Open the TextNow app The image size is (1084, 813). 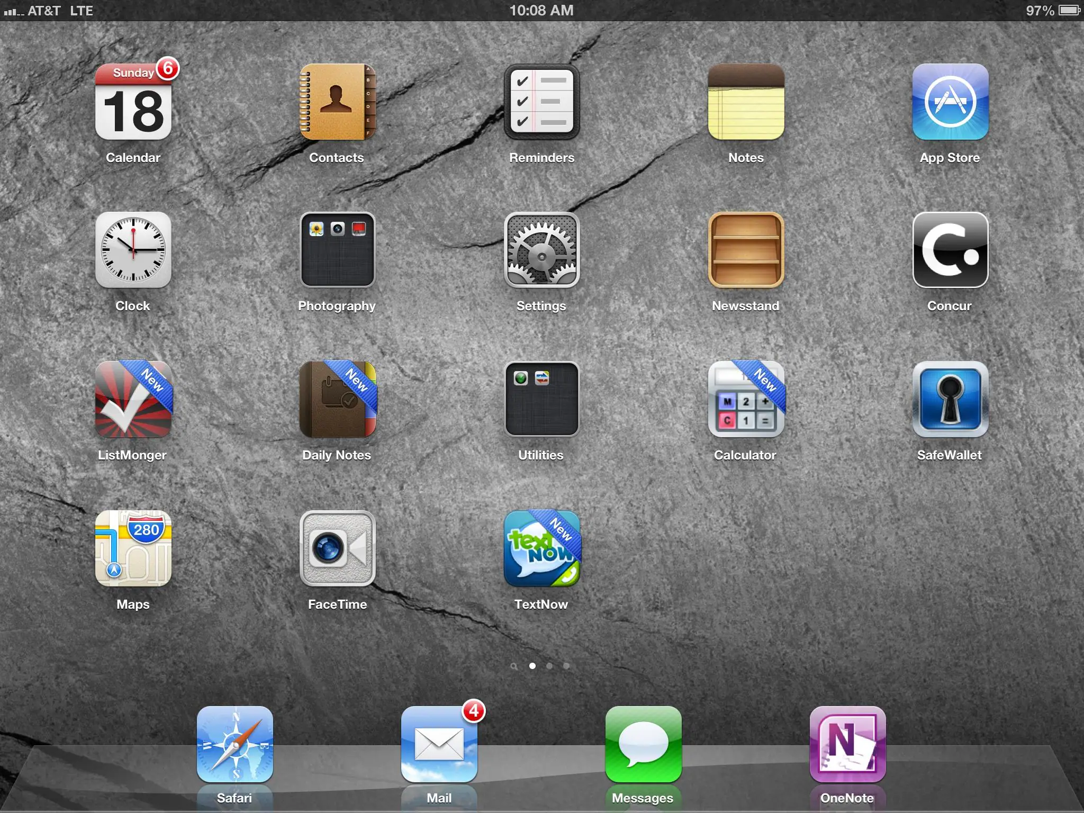541,549
